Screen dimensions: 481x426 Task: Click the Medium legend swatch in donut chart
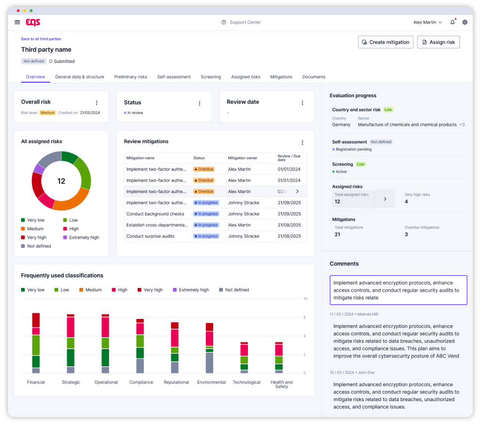(x=23, y=229)
